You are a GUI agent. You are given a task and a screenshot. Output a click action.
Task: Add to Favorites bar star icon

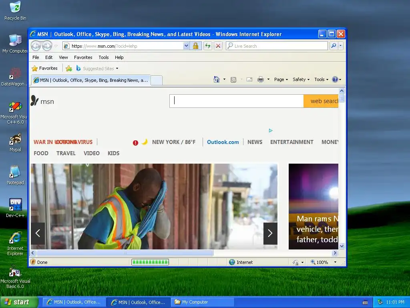(69, 69)
